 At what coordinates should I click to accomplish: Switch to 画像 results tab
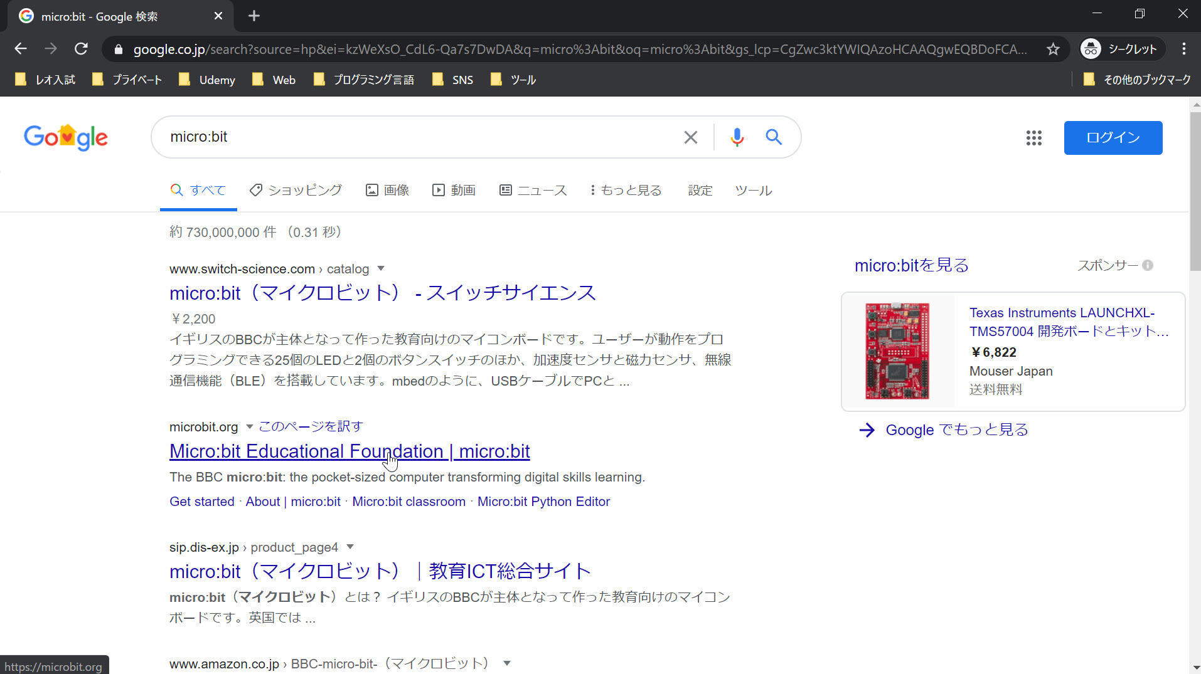[387, 190]
